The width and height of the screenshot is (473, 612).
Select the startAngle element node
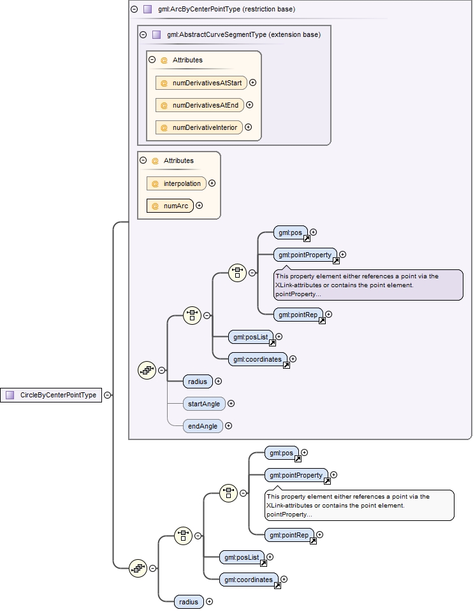coord(204,404)
